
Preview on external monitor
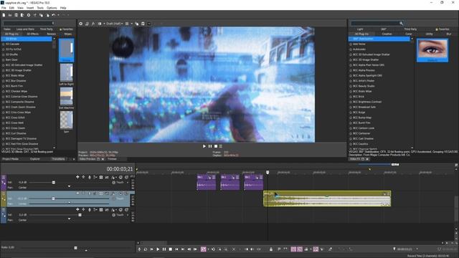click(87, 24)
